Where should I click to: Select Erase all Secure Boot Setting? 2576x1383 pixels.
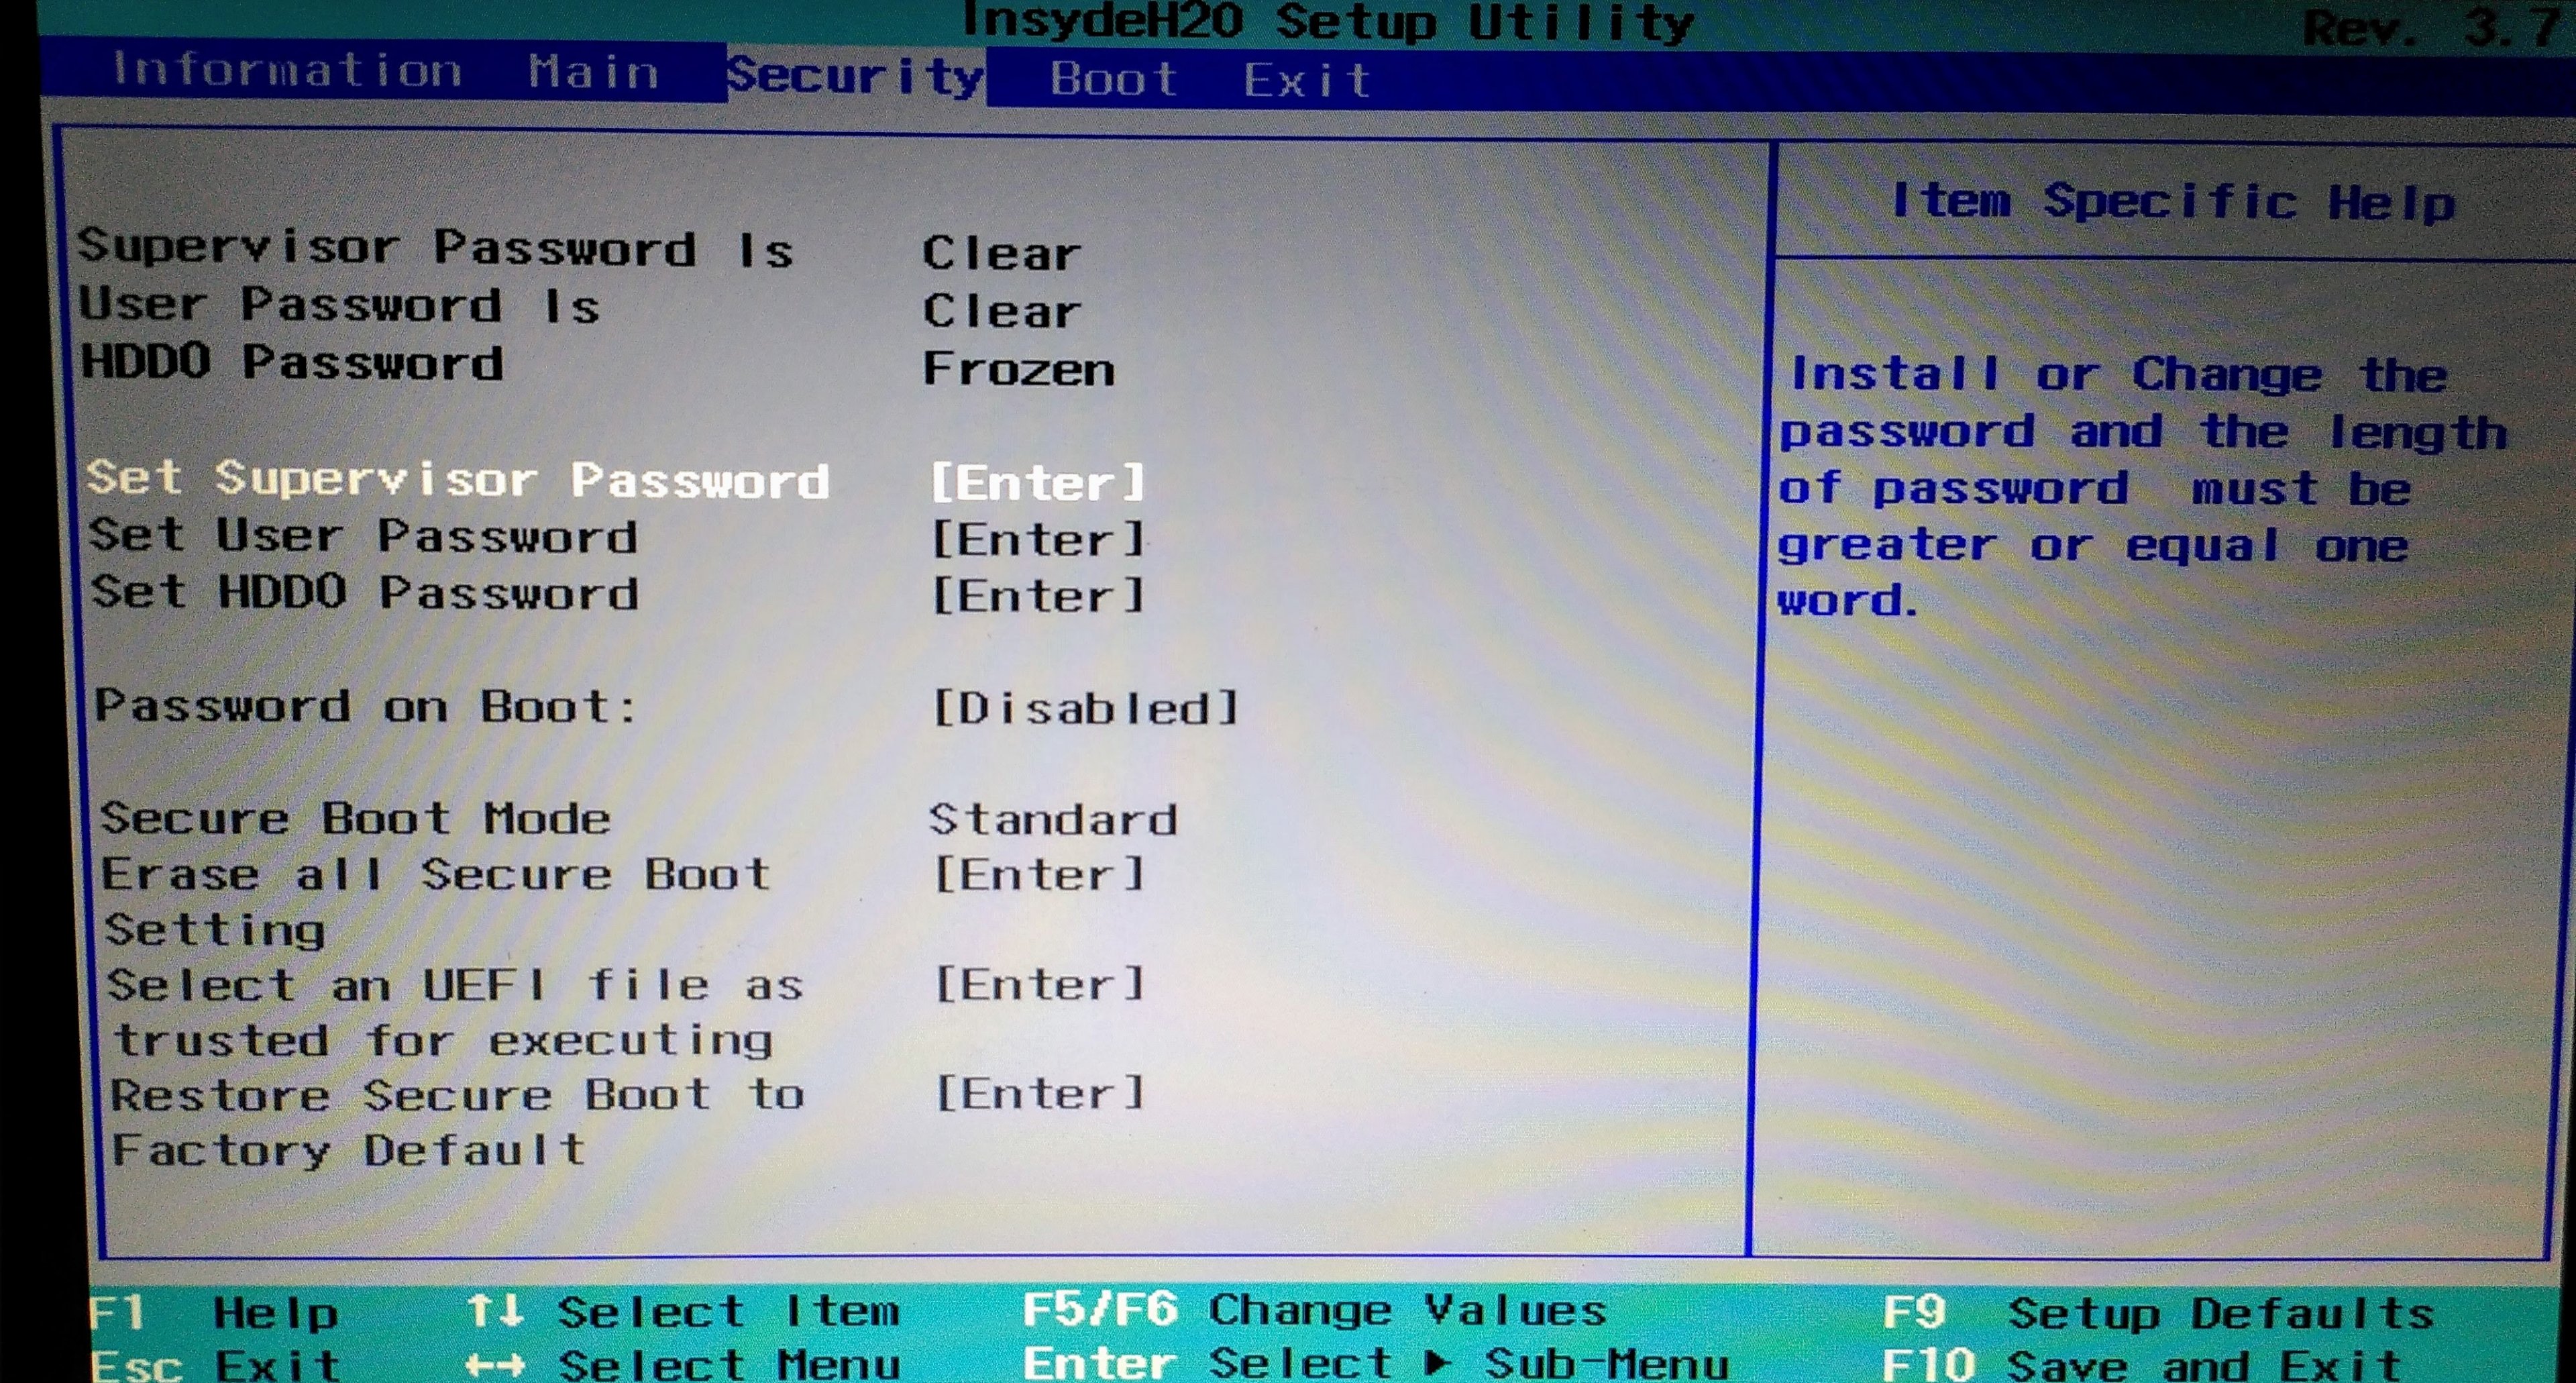click(435, 875)
